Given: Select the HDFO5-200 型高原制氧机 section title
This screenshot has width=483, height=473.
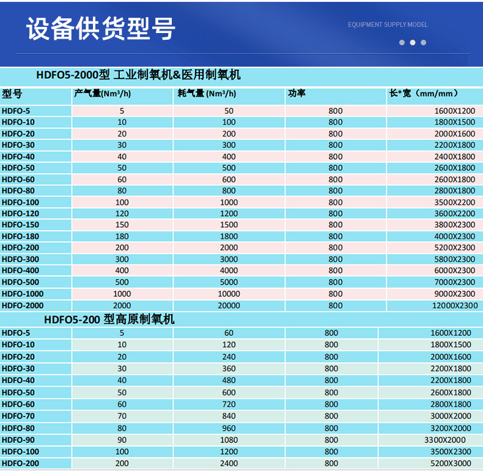Looking at the screenshot, I should click(109, 319).
